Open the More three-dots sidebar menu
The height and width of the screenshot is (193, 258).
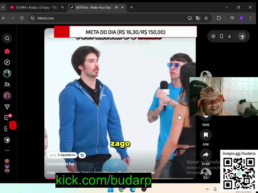point(7,150)
